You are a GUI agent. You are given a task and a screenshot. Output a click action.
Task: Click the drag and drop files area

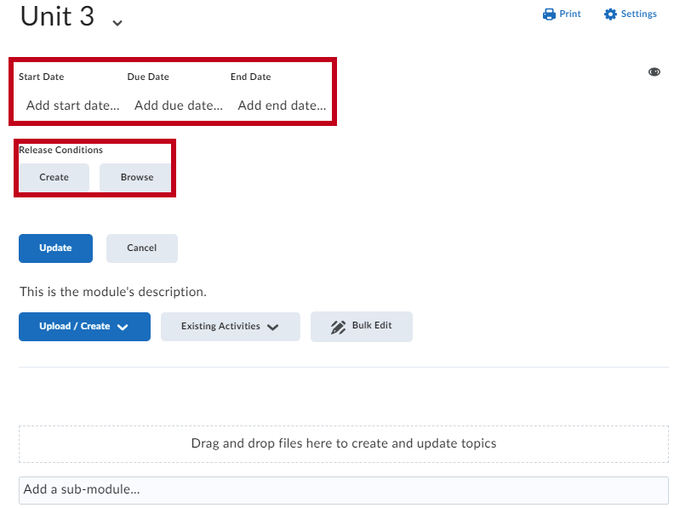pyautogui.click(x=344, y=444)
